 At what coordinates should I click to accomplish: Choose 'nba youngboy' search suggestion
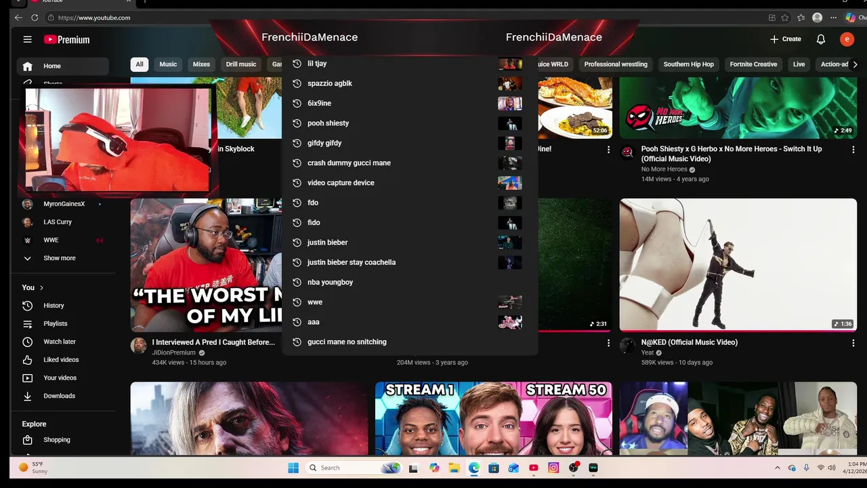pyautogui.click(x=410, y=282)
